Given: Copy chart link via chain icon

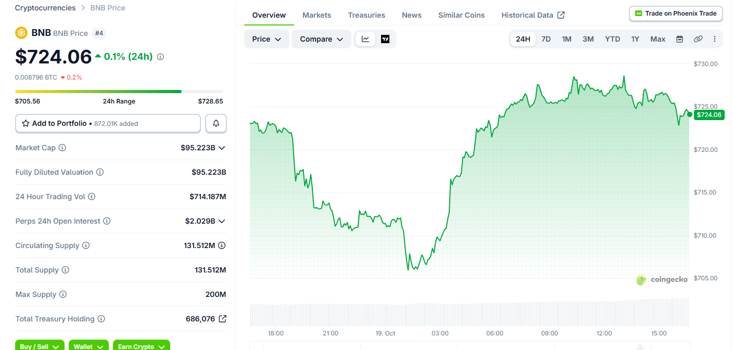Looking at the screenshot, I should (x=698, y=39).
